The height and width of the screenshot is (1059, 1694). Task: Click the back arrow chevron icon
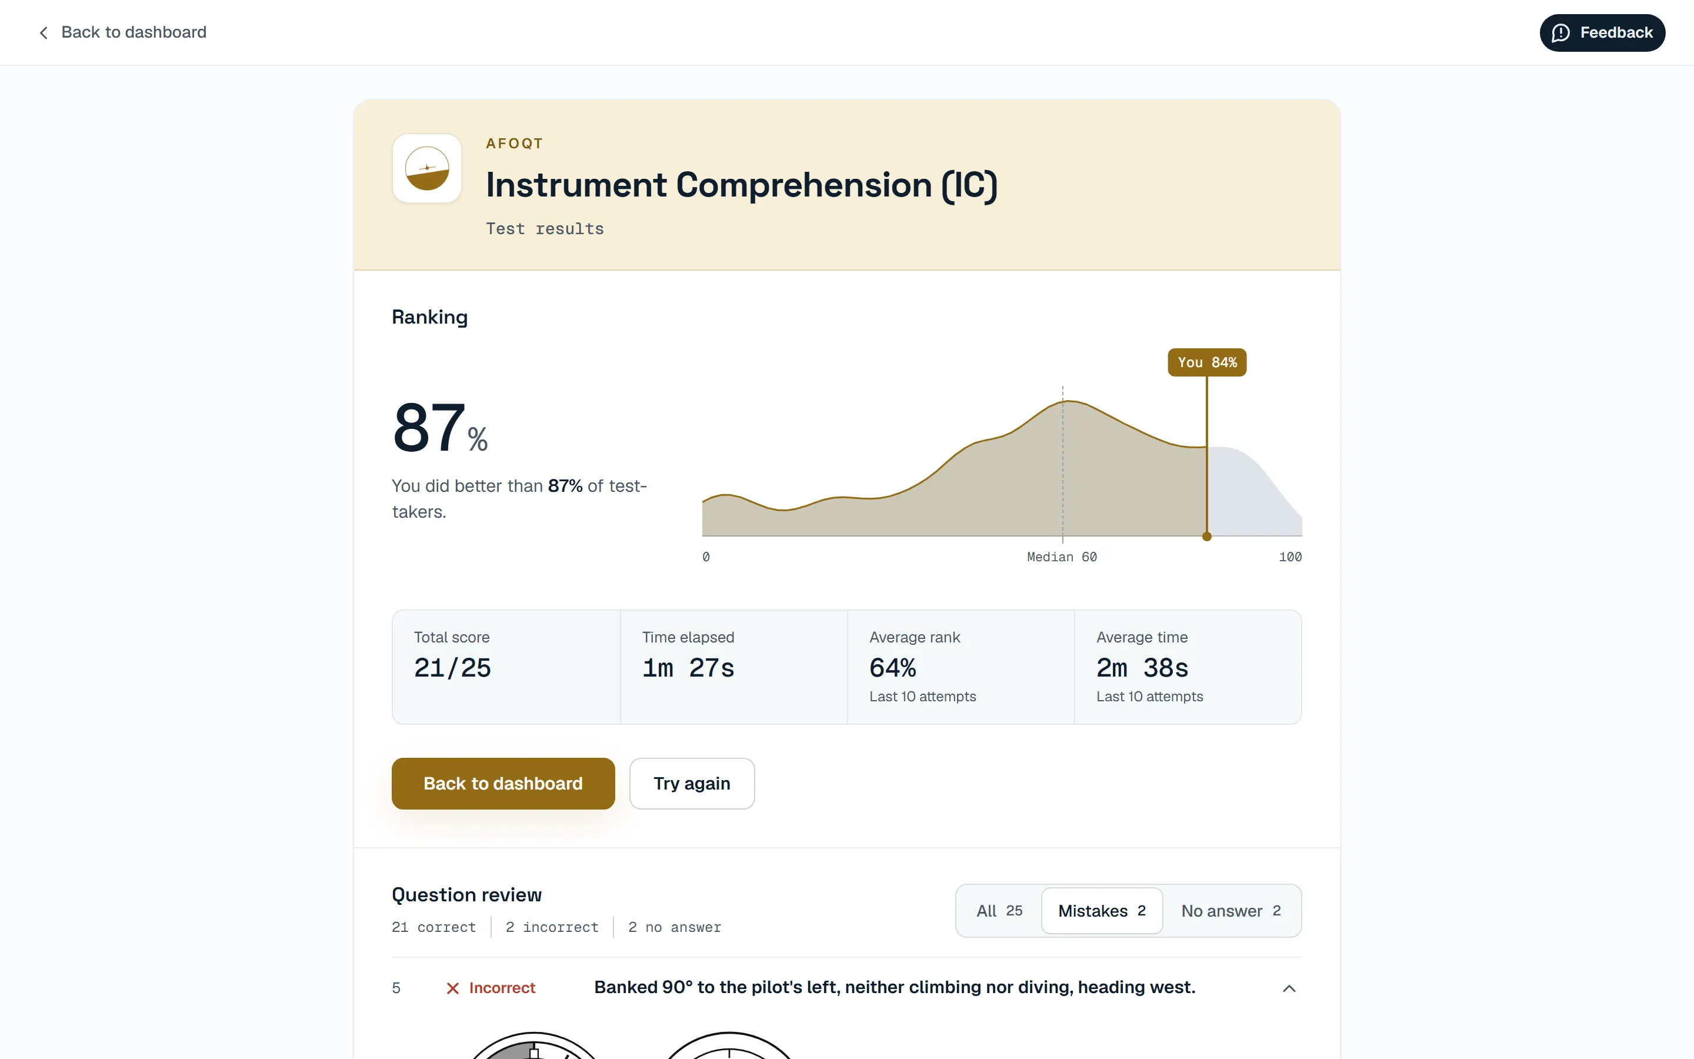click(x=44, y=33)
